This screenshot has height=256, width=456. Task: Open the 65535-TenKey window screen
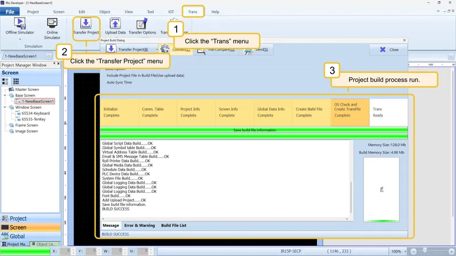(x=34, y=119)
